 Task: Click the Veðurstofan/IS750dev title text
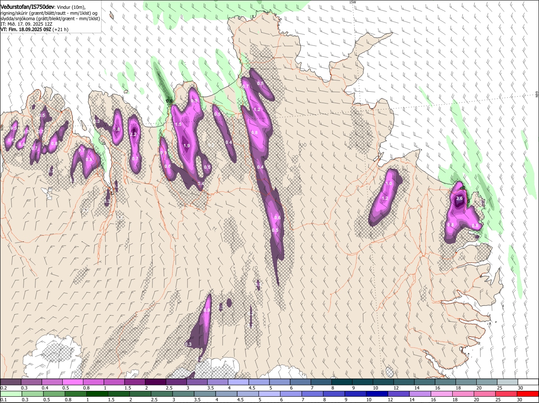click(27, 7)
